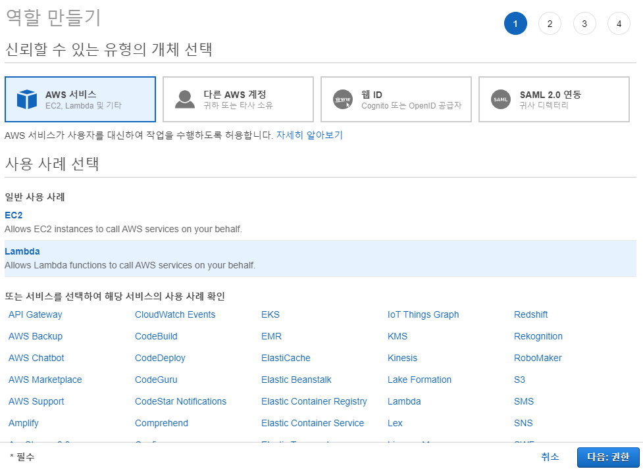Select SNS service

coord(523,423)
